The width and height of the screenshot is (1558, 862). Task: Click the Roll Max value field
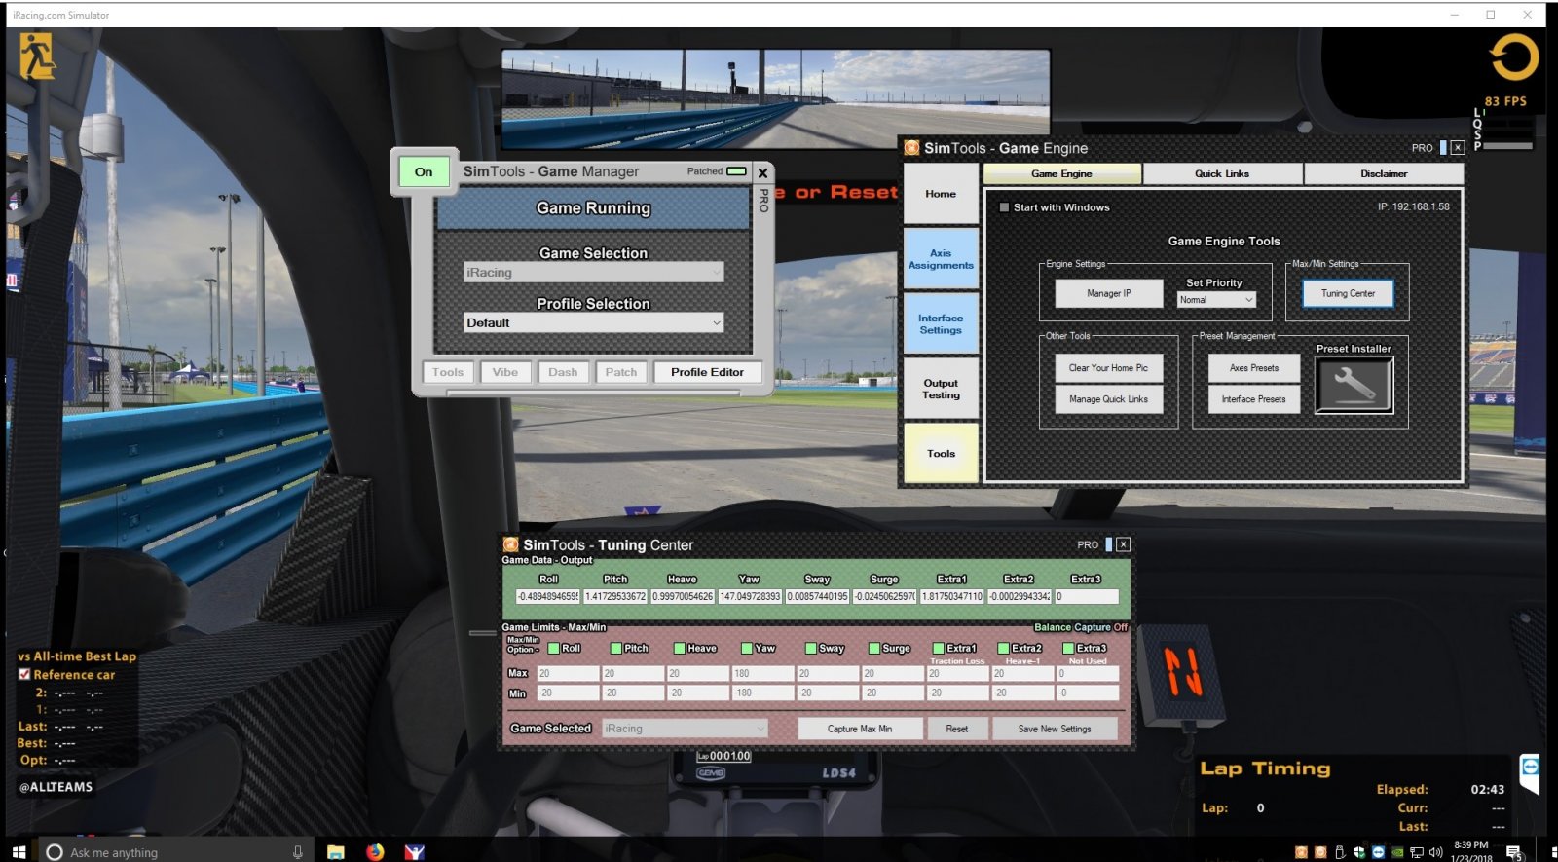[568, 673]
